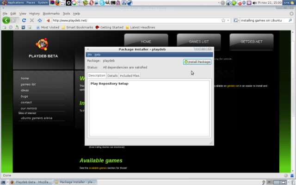This screenshot has height=185, width=296.
Task: Open Getting Started bookmark
Action: click(x=109, y=27)
